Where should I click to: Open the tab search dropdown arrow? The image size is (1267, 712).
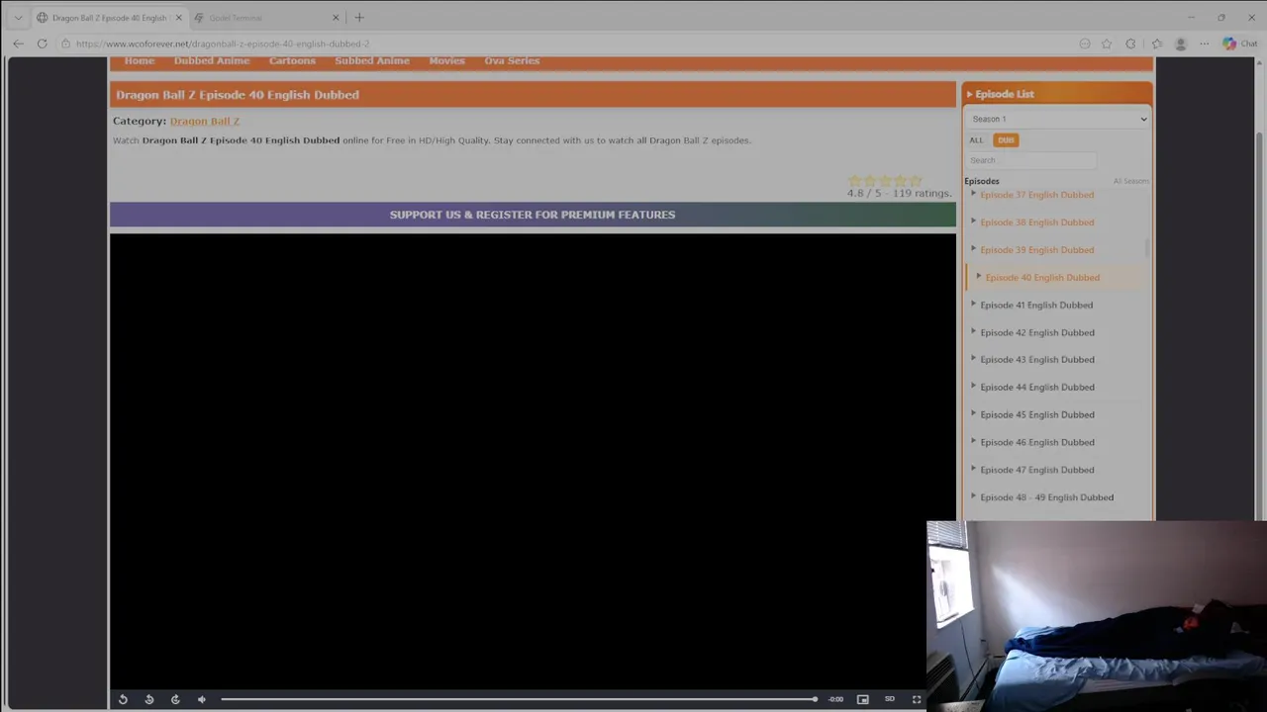coord(18,18)
